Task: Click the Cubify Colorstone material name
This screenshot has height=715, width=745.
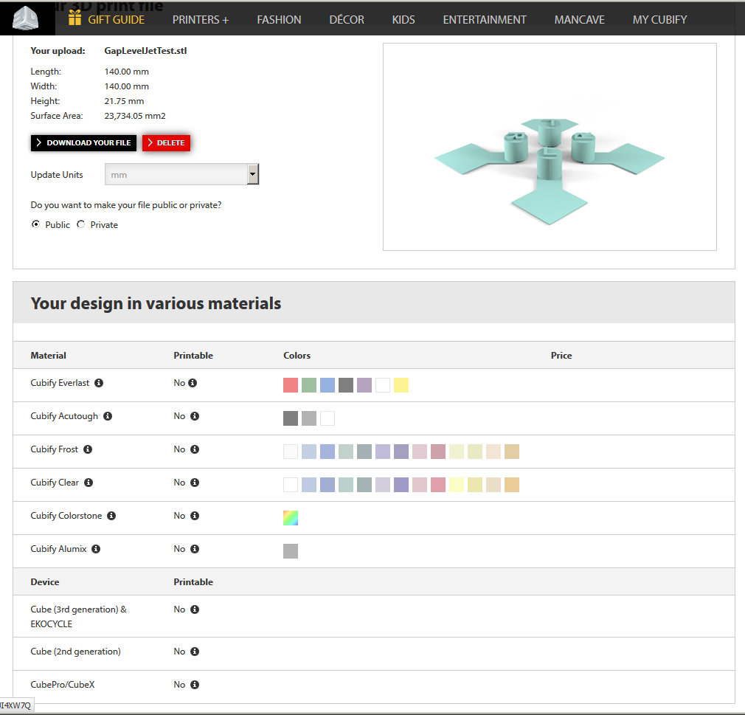Action: point(66,516)
